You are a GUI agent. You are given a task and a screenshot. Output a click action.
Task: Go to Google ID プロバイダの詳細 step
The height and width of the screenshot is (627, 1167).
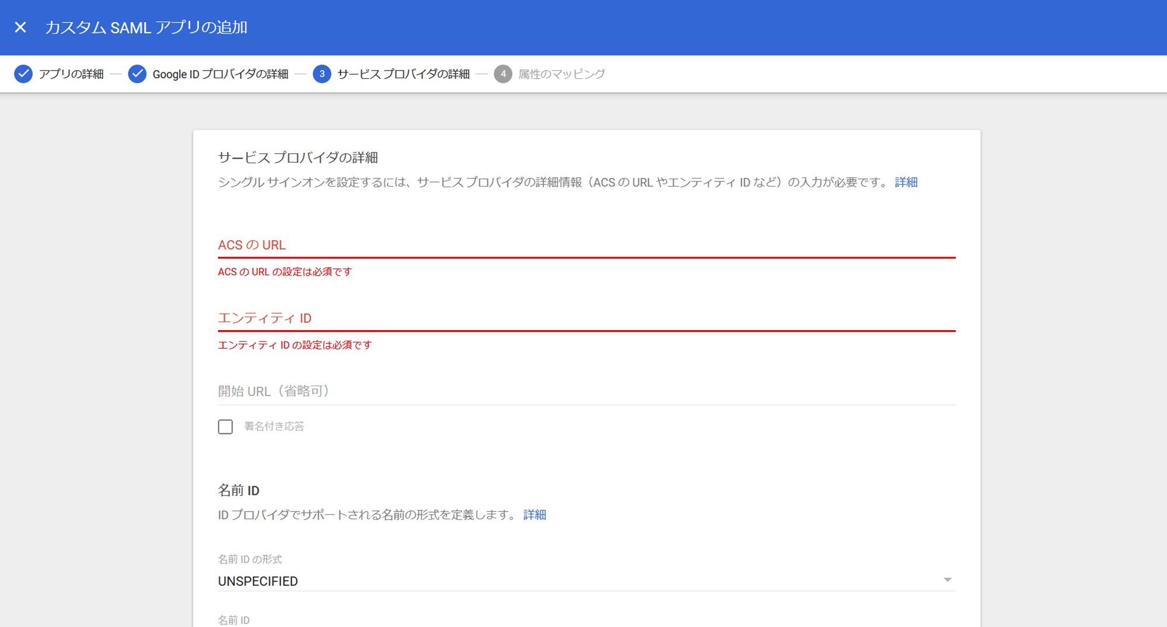click(221, 74)
